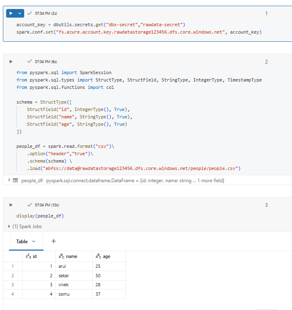Select the Table results tab
This screenshot has width=292, height=310.
tap(22, 242)
